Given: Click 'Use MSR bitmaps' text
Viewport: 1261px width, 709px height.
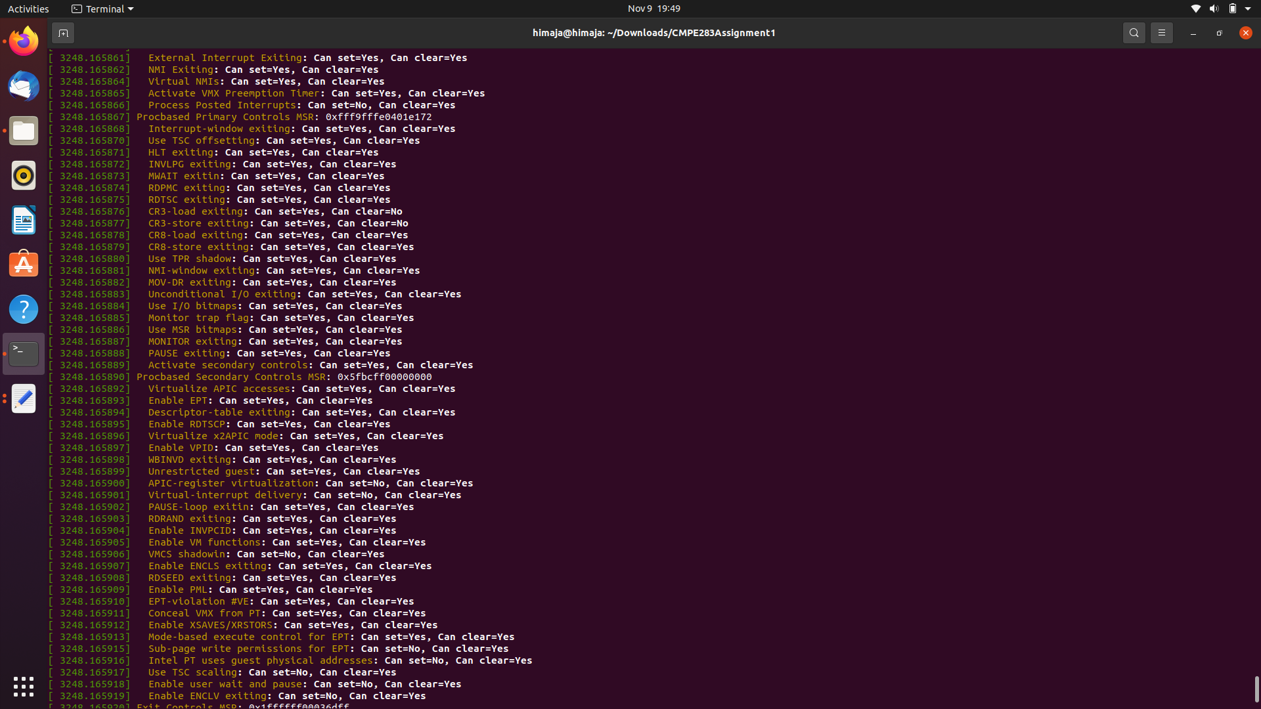Looking at the screenshot, I should (192, 330).
